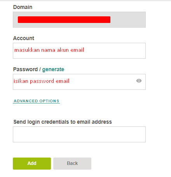Click the 'masukkan nama akun email' hint text

[49, 50]
